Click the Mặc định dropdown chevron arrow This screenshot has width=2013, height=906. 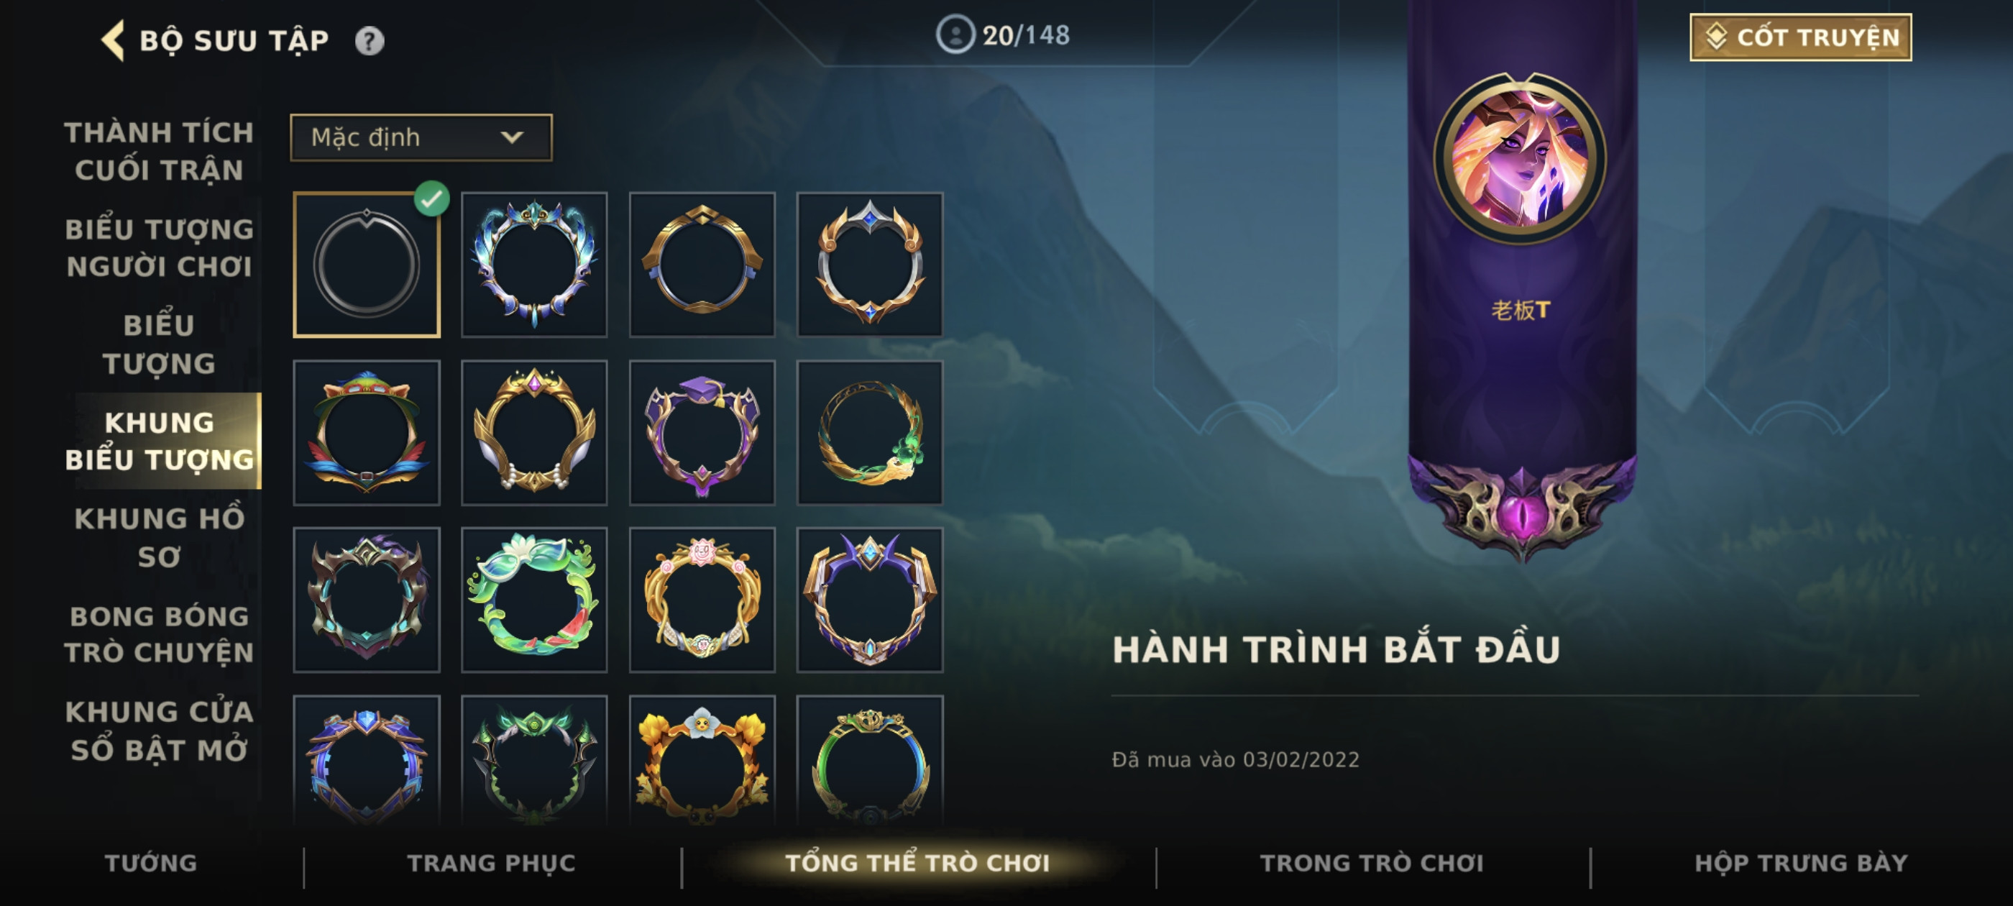click(x=512, y=137)
